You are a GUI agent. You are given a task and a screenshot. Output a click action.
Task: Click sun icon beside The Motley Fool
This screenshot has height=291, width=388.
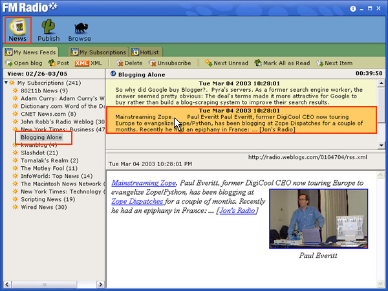[16, 168]
